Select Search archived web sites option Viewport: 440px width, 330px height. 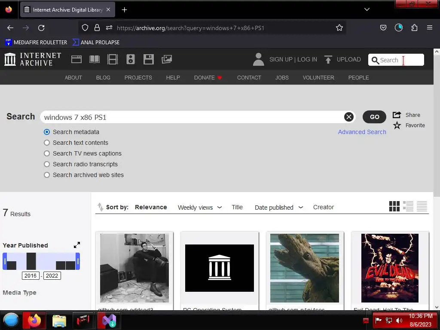(46, 175)
